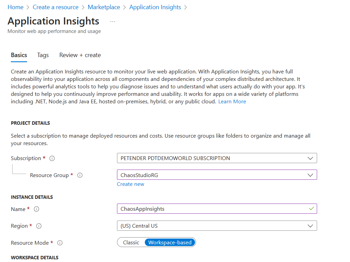Viewport: 350px width, 262px height.
Task: Click the ellipsis next to Application Insights title
Action: point(112,21)
